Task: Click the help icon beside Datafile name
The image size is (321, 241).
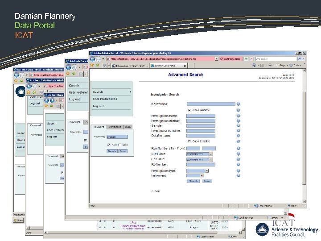Action: click(239, 136)
